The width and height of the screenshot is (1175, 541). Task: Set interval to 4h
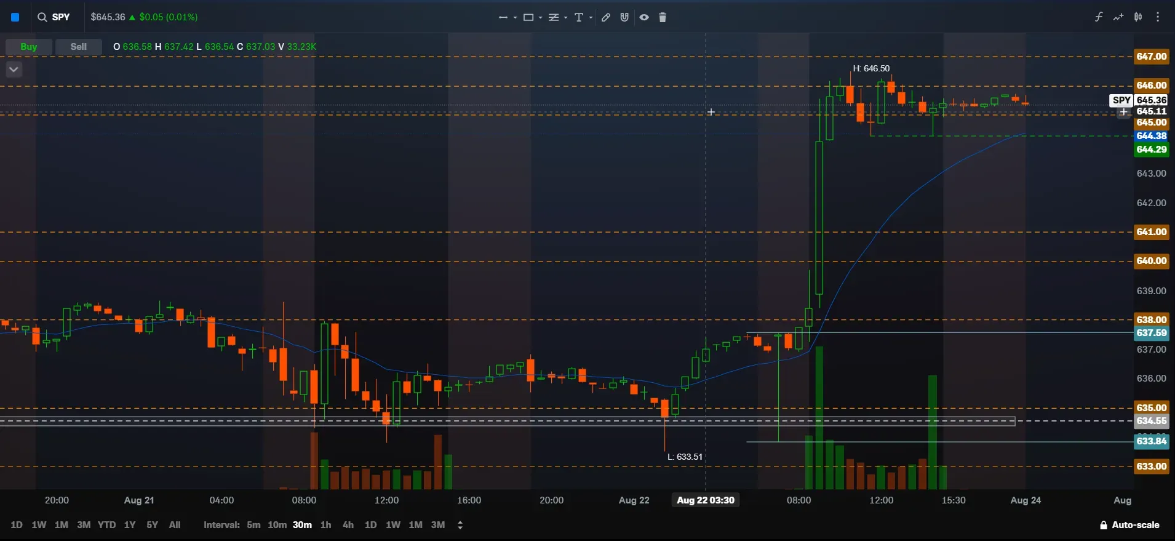(348, 525)
